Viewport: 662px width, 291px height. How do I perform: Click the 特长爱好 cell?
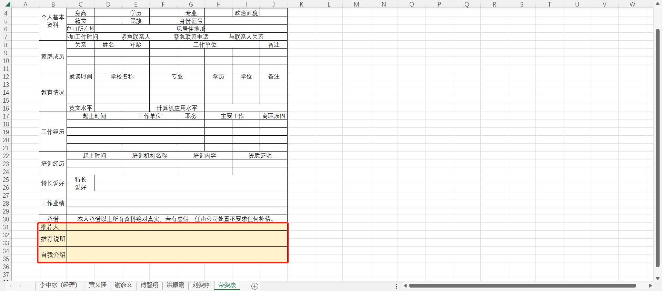pyautogui.click(x=53, y=183)
